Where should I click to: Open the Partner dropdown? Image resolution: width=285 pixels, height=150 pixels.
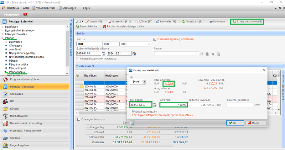click(x=176, y=54)
